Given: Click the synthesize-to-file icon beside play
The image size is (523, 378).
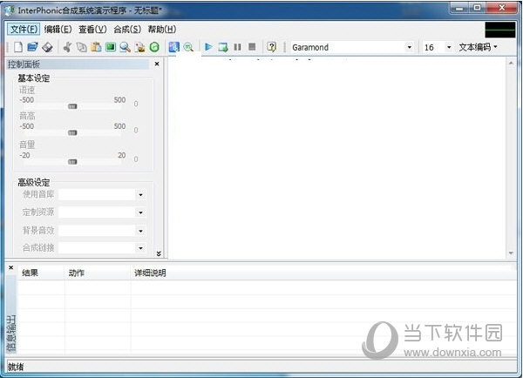Looking at the screenshot, I should click(223, 47).
